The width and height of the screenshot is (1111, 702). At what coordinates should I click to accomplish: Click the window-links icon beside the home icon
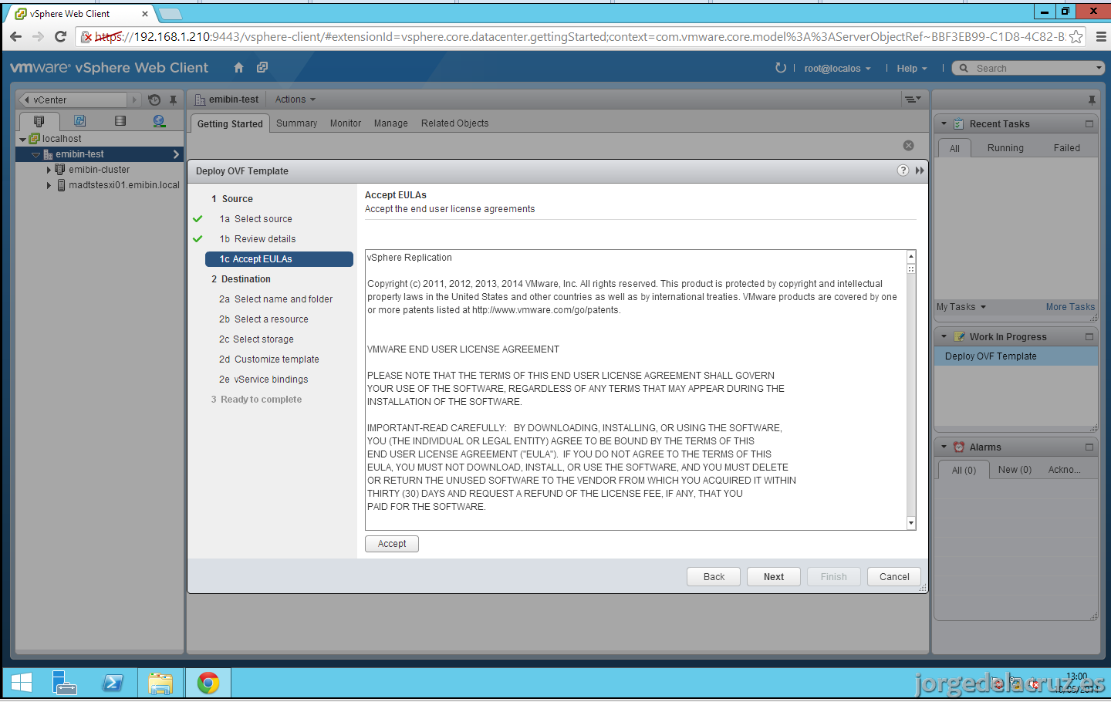point(262,68)
